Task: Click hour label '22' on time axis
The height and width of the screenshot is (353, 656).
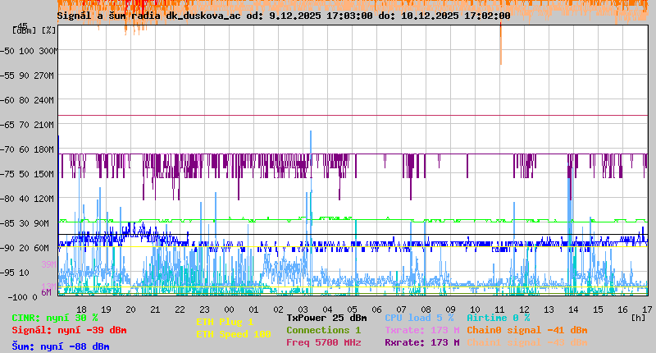Action: click(x=180, y=309)
